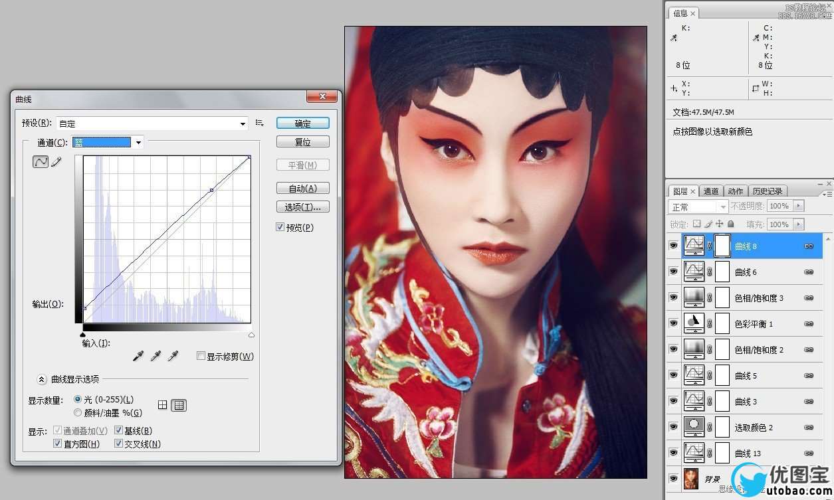The height and width of the screenshot is (500, 834).
Task: Open first eyedropper readout menu in Info panel
Action: (674, 39)
